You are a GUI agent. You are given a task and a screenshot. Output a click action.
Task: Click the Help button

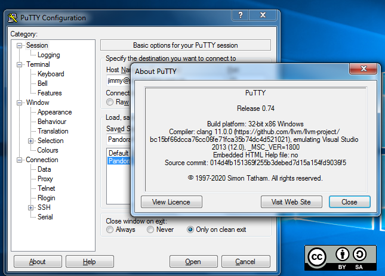pos(90,262)
